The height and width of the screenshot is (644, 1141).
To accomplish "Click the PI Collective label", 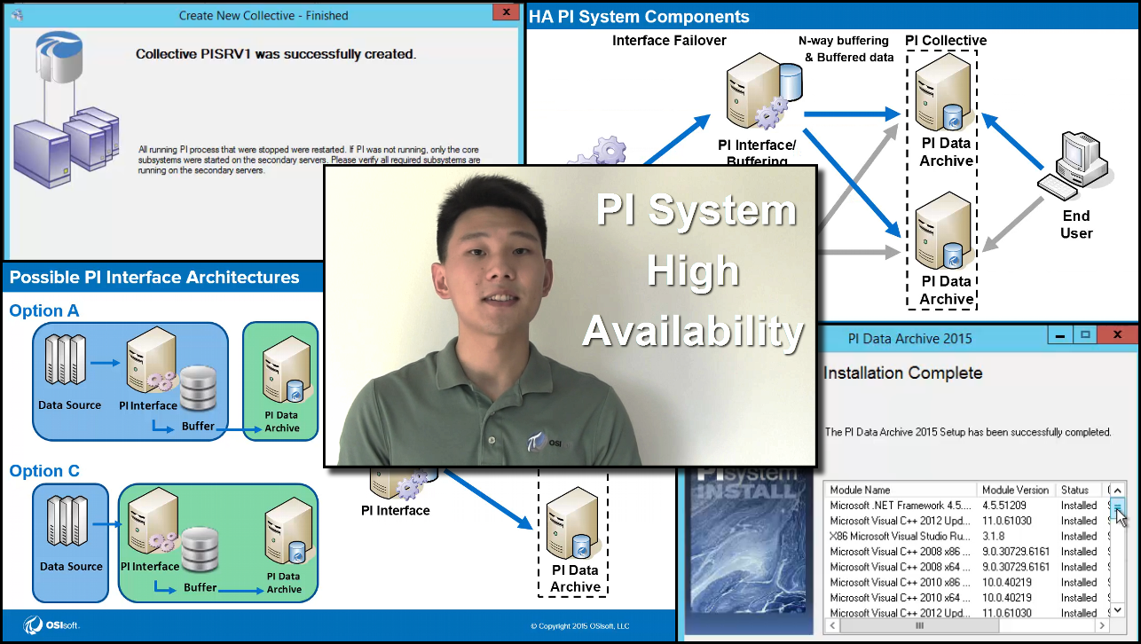I will coord(946,41).
